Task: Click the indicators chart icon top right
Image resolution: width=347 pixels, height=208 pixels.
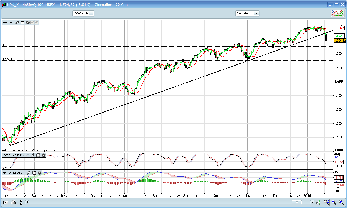Action: [x=338, y=13]
